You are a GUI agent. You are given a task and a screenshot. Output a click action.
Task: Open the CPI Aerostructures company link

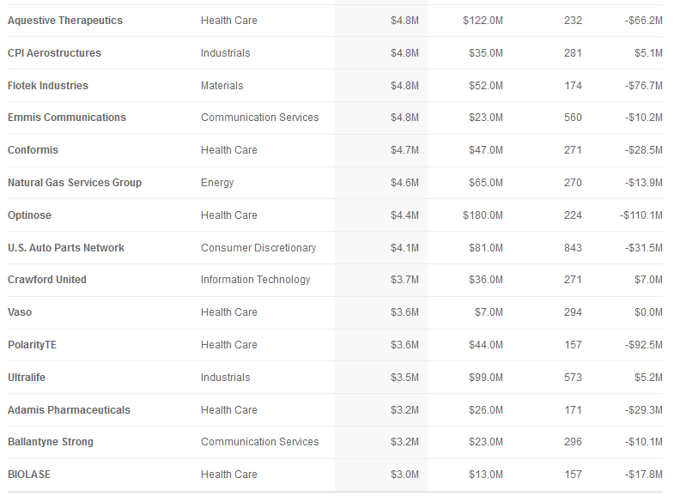pyautogui.click(x=54, y=53)
